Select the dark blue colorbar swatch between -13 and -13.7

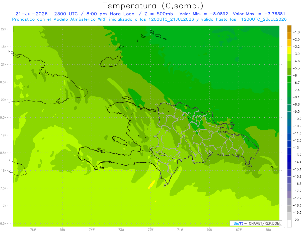pyautogui.click(x=289, y=151)
